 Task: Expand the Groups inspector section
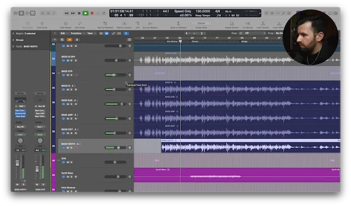click(x=13, y=40)
